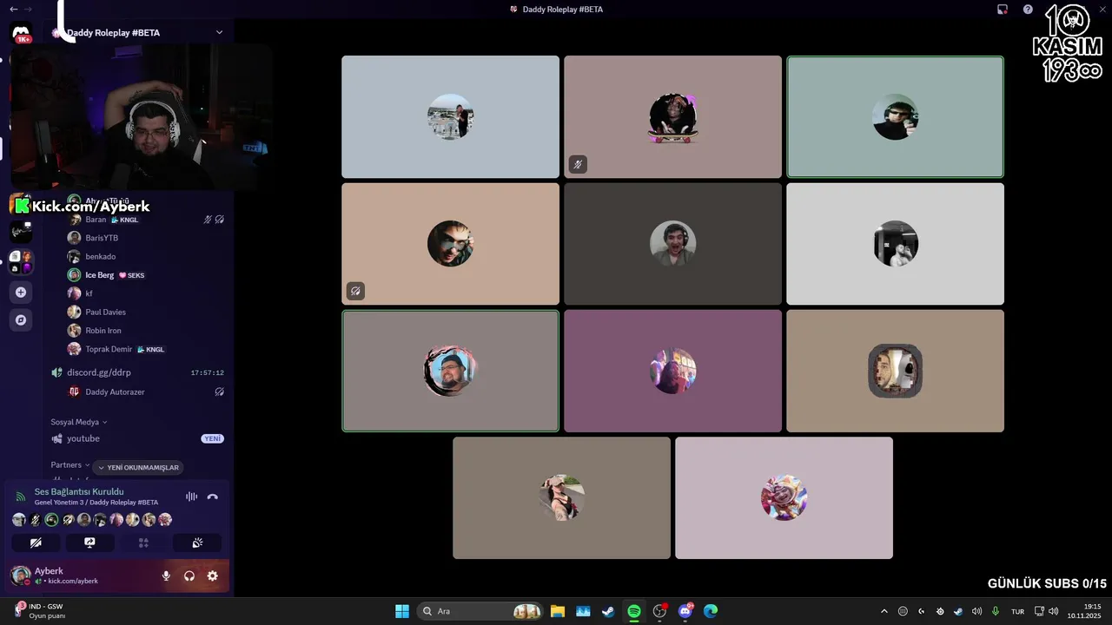The image size is (1112, 625).
Task: Open Ses Bağlantısı Kuruldu connection details
Action: [x=79, y=491]
